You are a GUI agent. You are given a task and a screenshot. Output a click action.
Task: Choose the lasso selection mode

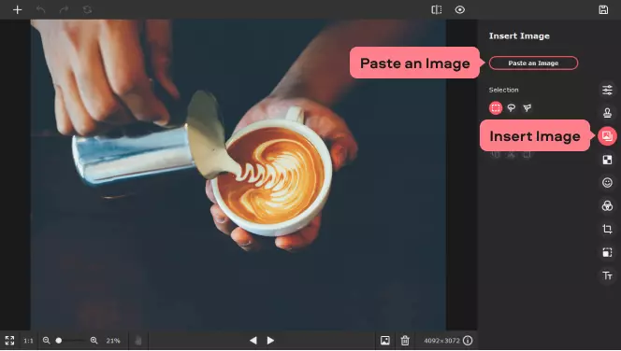coord(512,108)
